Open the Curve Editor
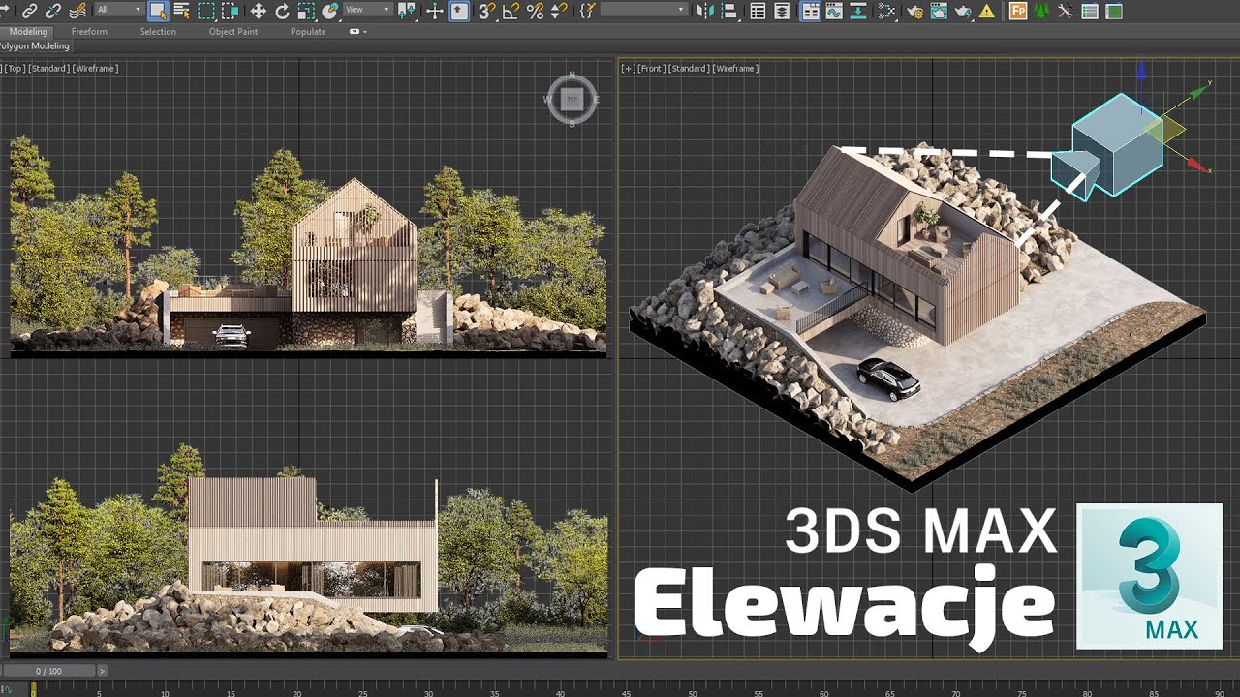The width and height of the screenshot is (1240, 697). pos(834,11)
